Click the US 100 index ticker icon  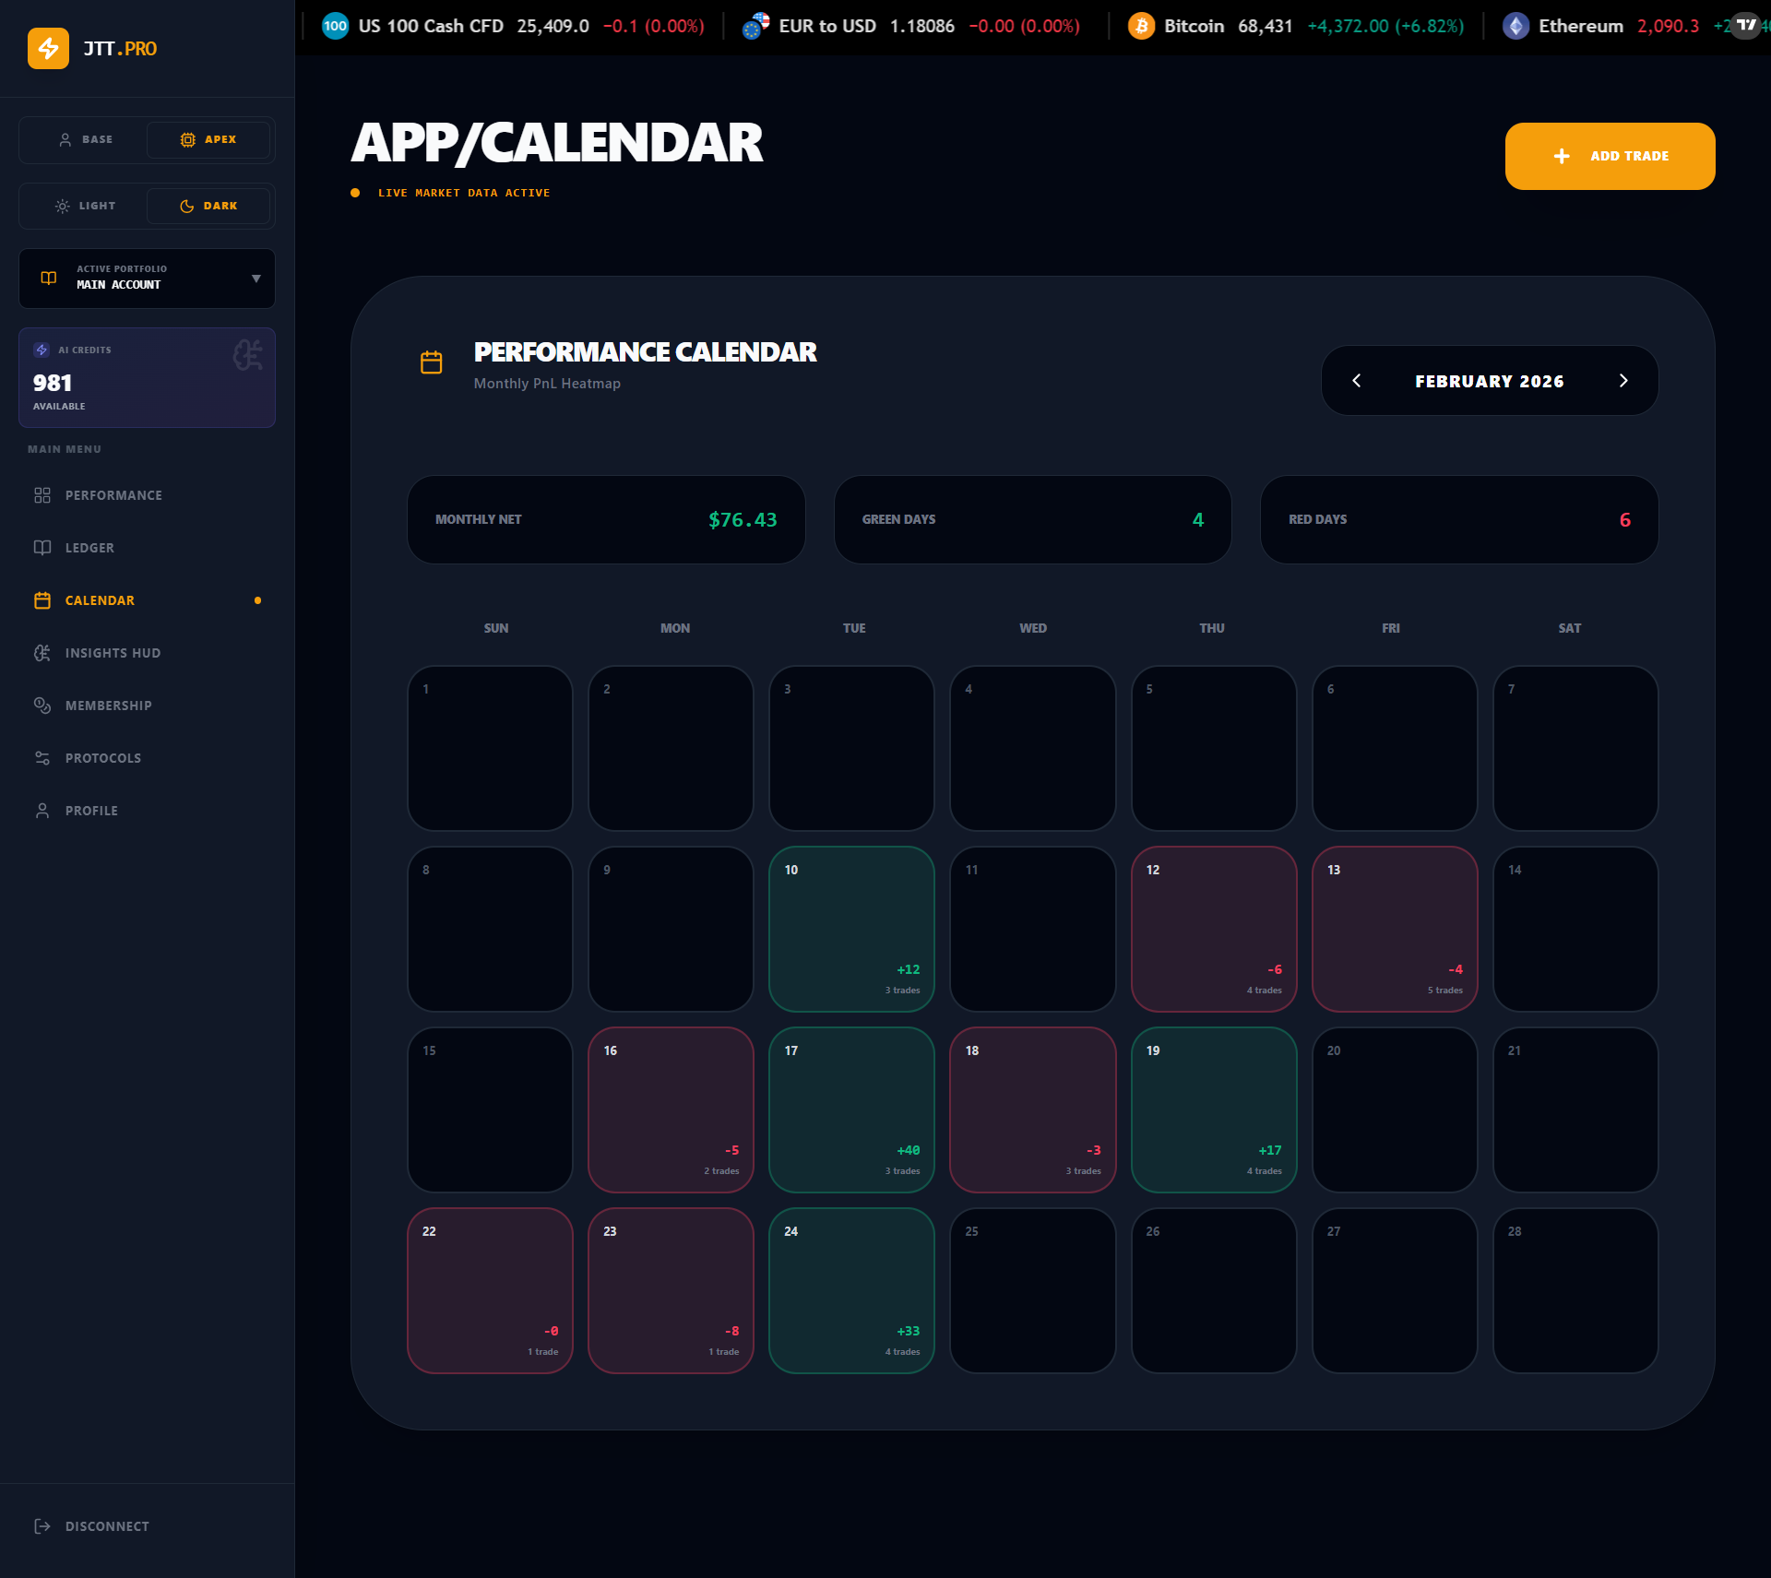coord(335,26)
